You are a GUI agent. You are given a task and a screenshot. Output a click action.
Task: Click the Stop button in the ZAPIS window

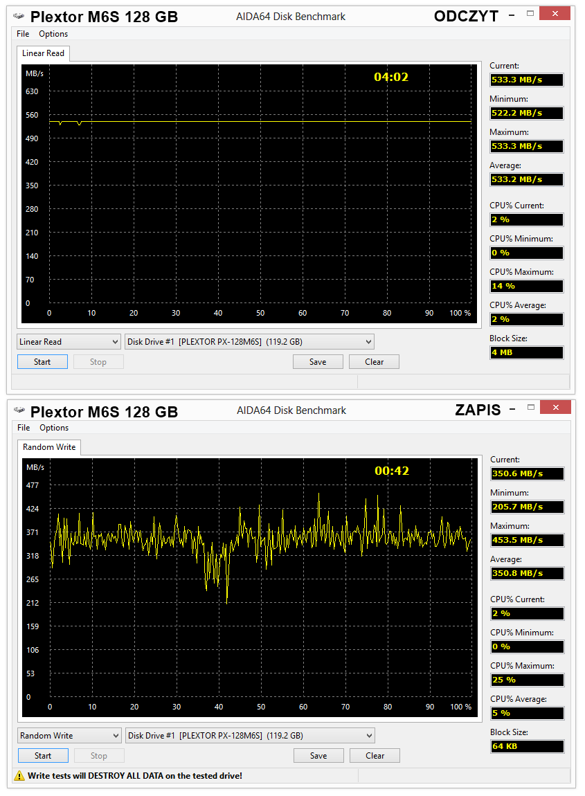(x=99, y=756)
